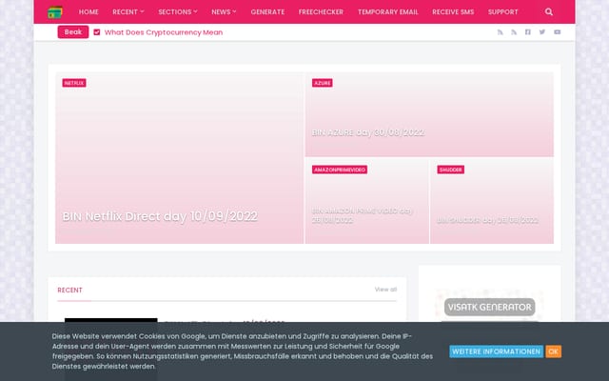Open TEMPORARY EMAIL in the navbar
Screen dimensions: 609x381
click(x=387, y=12)
